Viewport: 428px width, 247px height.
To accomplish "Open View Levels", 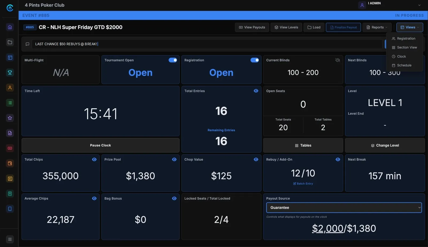I will [x=286, y=27].
